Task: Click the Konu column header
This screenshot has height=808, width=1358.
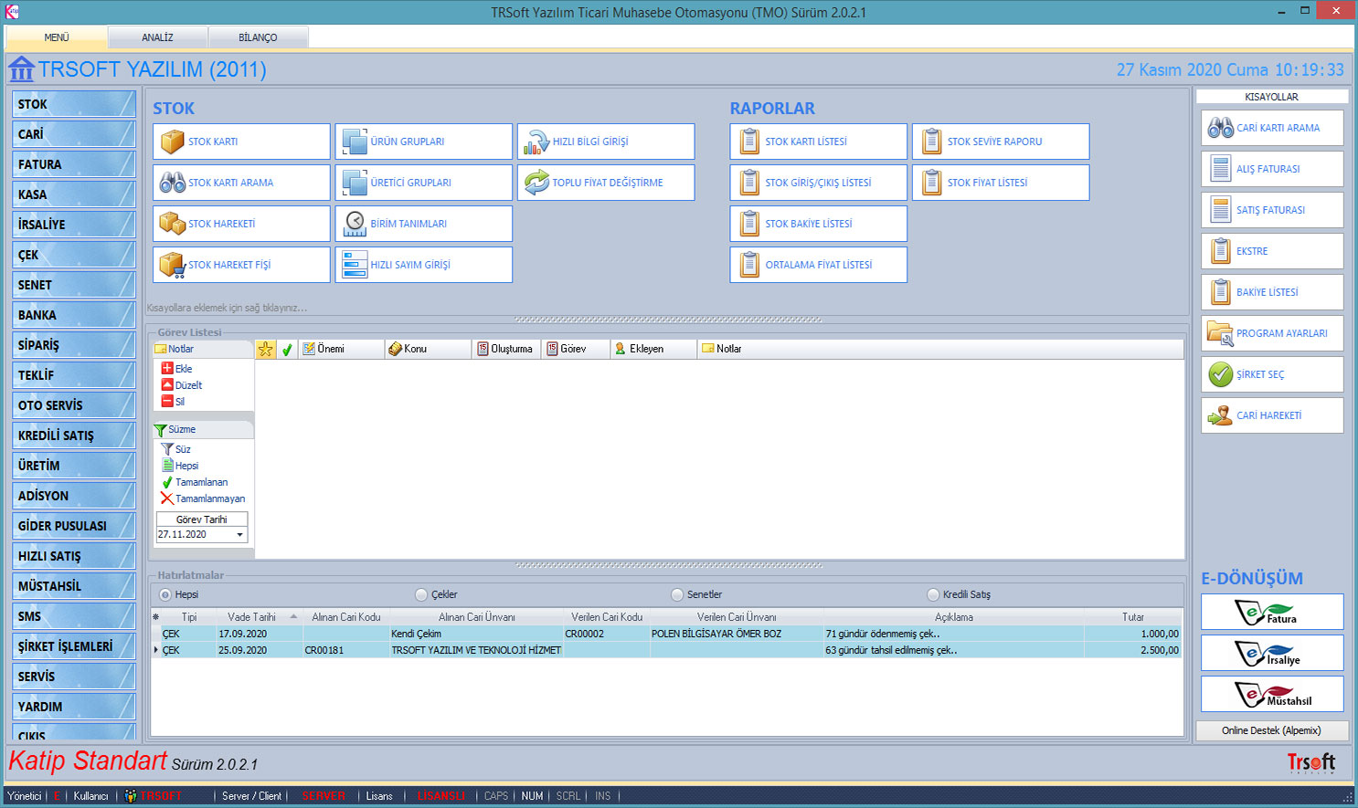Action: coord(428,349)
